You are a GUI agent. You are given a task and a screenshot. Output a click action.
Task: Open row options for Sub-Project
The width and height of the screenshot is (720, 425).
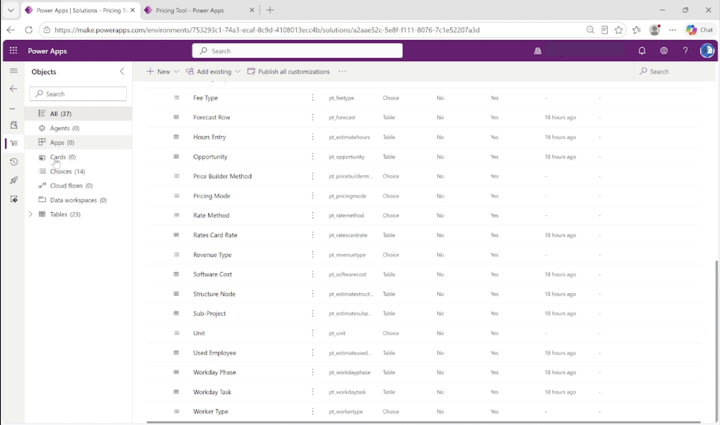tap(313, 313)
